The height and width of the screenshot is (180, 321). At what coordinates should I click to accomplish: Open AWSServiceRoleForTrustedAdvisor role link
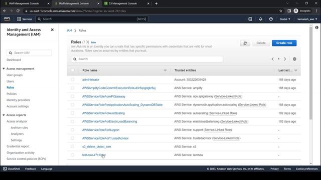[105, 138]
